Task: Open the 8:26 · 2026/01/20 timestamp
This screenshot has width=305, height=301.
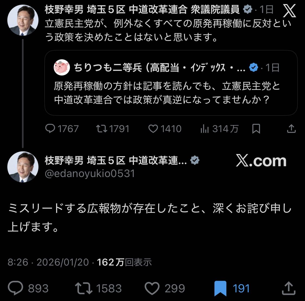Action: tap(48, 262)
